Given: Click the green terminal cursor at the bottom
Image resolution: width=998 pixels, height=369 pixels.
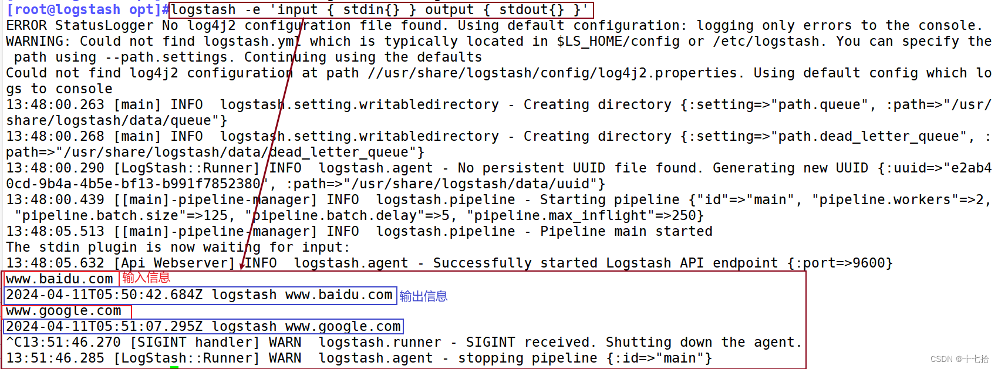Looking at the screenshot, I should pos(174,367).
